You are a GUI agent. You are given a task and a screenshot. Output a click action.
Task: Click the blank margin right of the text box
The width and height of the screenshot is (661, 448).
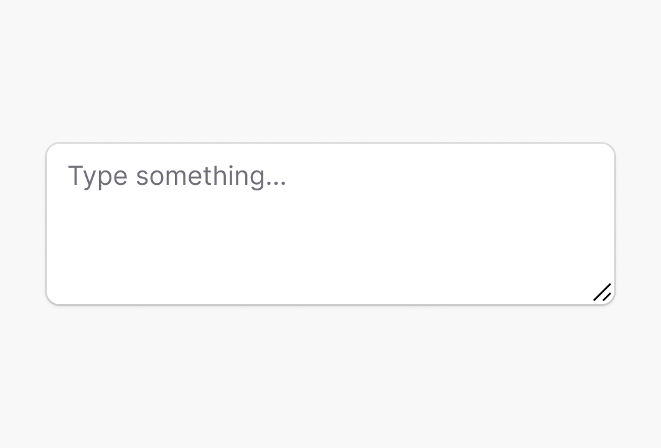point(638,224)
